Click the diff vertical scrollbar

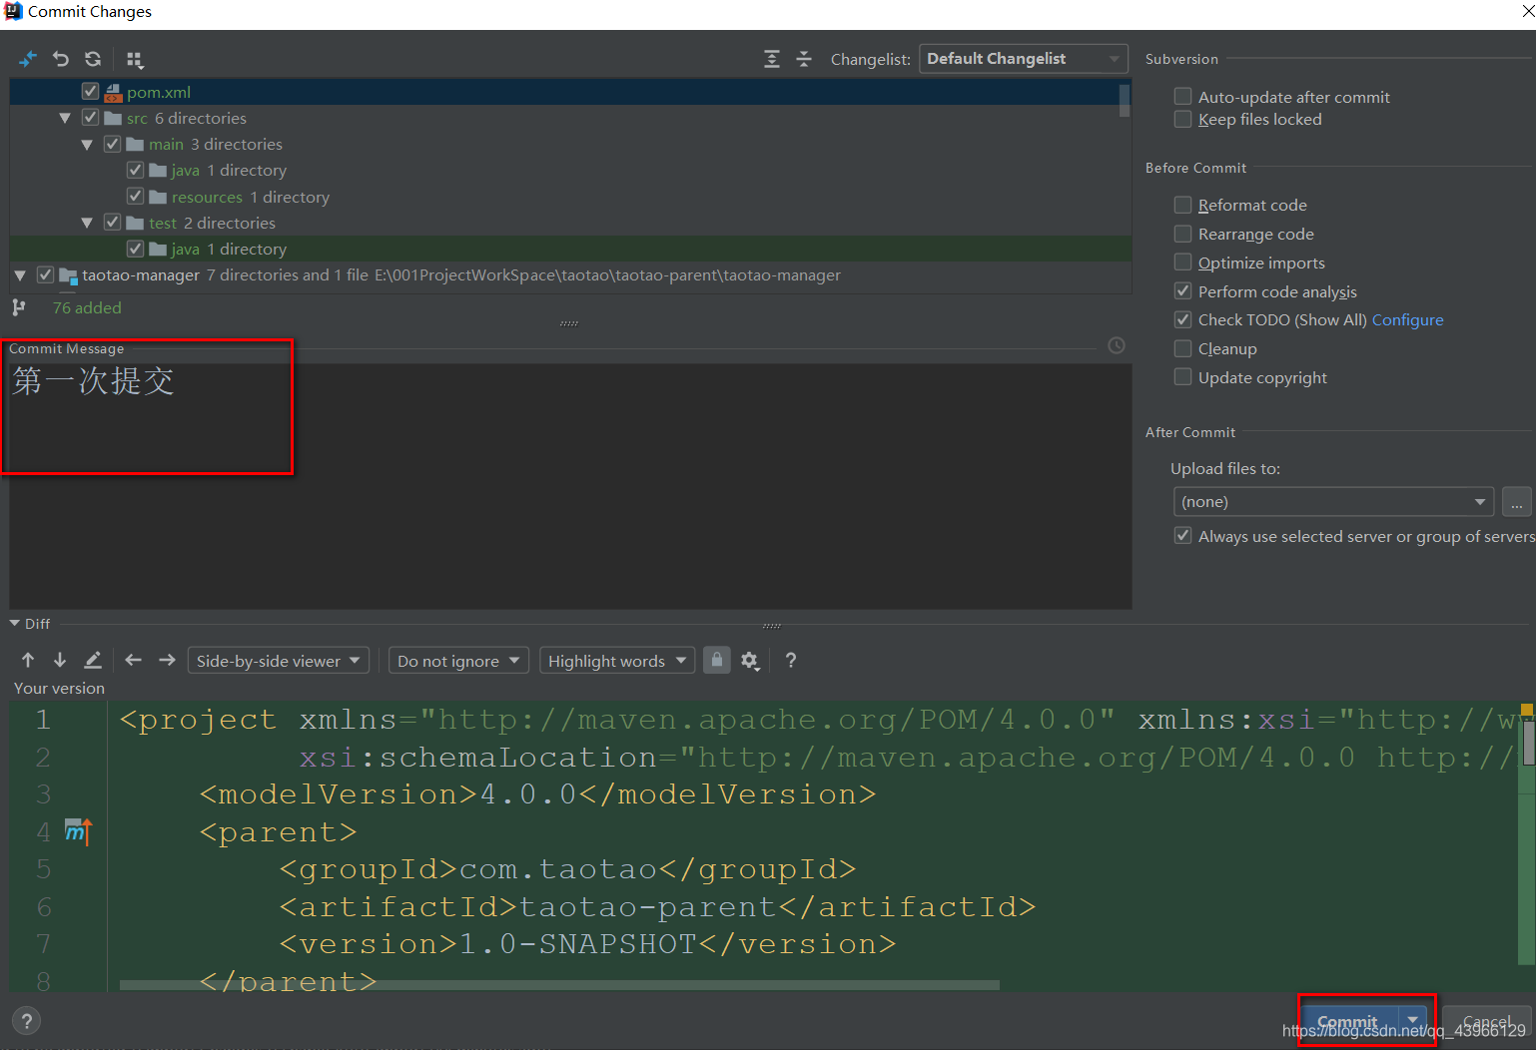click(1527, 744)
